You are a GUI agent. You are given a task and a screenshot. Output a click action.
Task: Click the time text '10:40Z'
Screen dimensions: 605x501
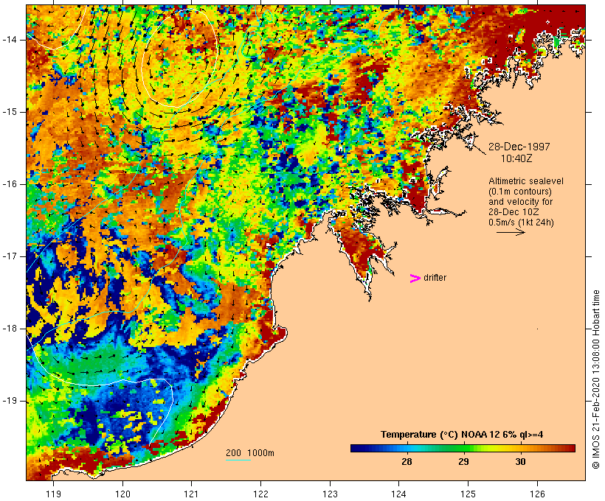tap(516, 158)
